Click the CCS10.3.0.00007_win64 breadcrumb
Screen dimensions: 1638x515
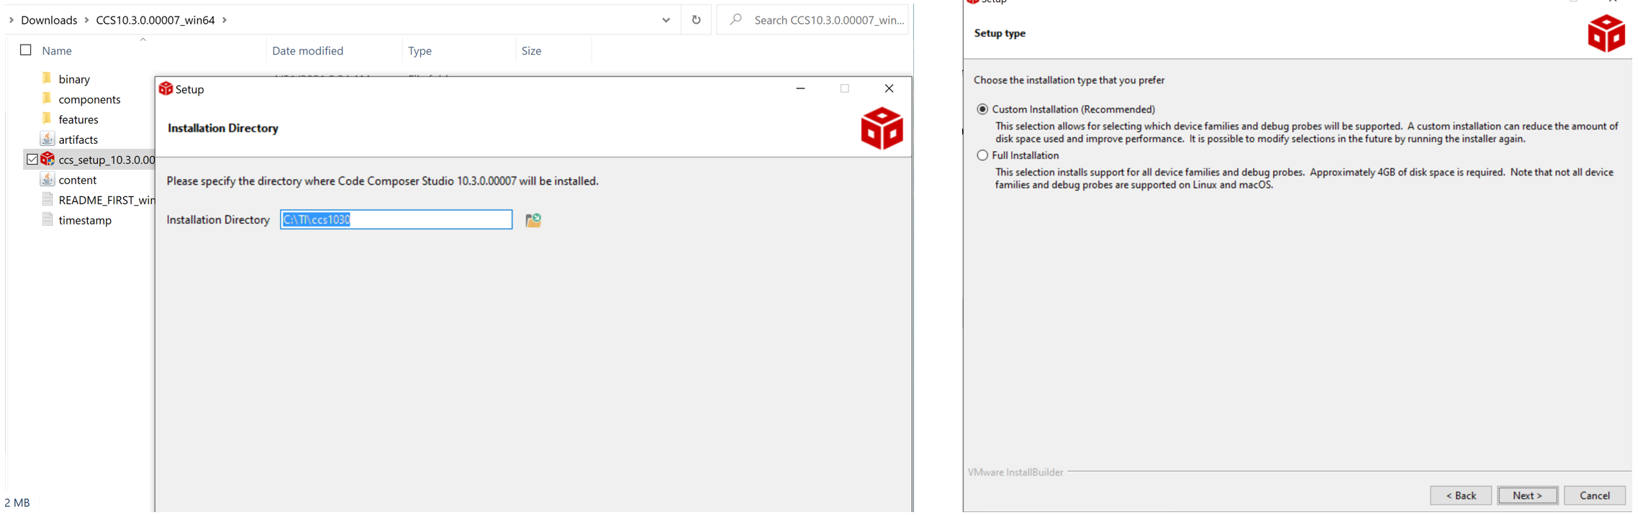click(155, 20)
